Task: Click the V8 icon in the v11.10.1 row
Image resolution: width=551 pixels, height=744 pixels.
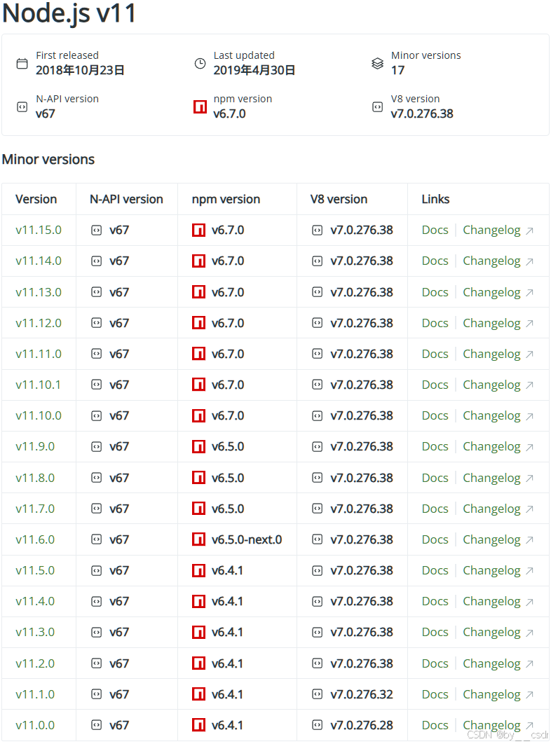Action: point(318,385)
